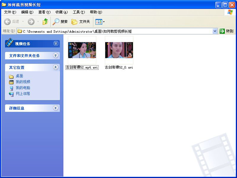Click the green Go arrow icon
The width and height of the screenshot is (237, 178).
coord(222,31)
